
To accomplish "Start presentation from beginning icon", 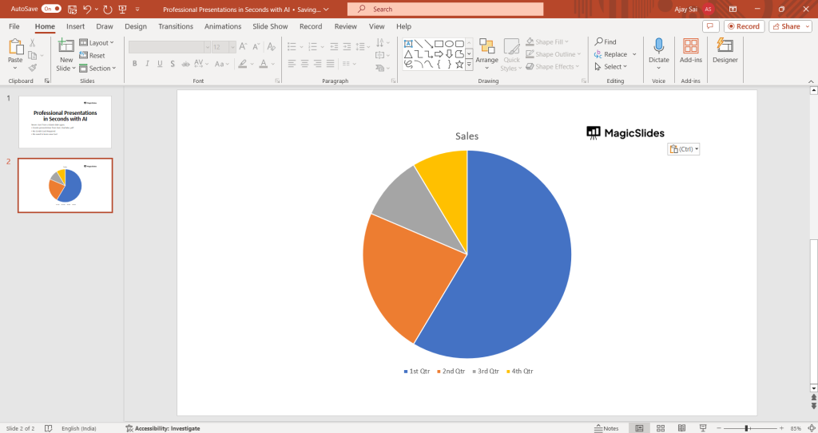I will tap(122, 10).
